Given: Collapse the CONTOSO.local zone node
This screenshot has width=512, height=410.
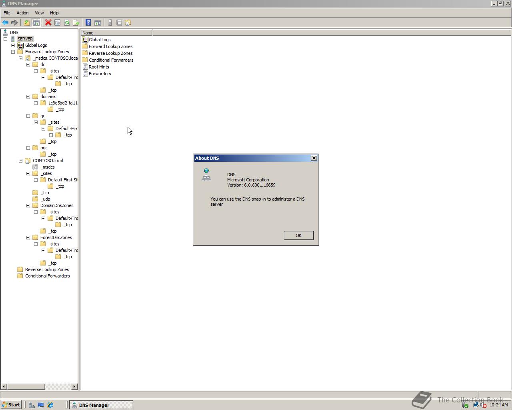Looking at the screenshot, I should 20,161.
